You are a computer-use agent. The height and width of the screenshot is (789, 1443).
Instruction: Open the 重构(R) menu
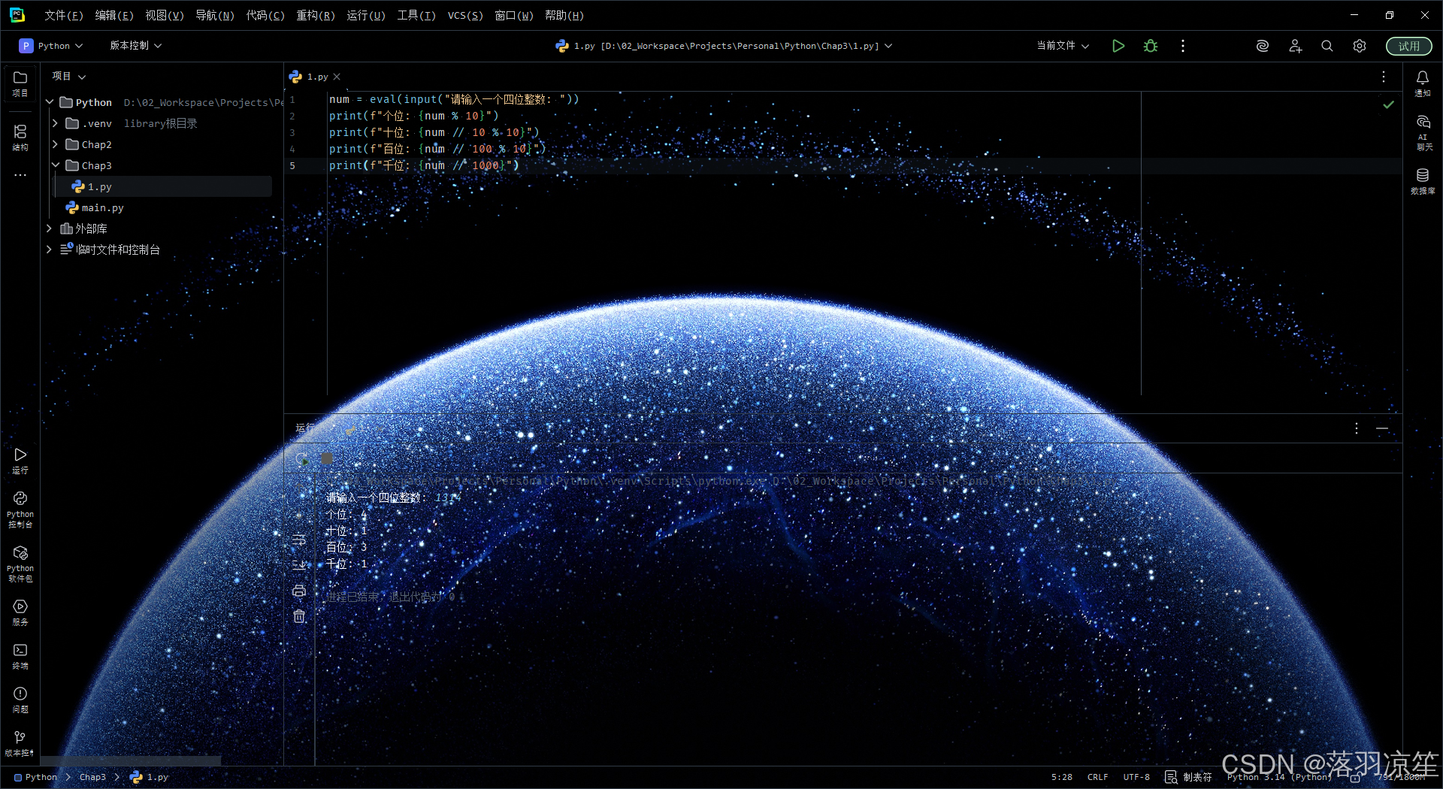pyautogui.click(x=316, y=16)
